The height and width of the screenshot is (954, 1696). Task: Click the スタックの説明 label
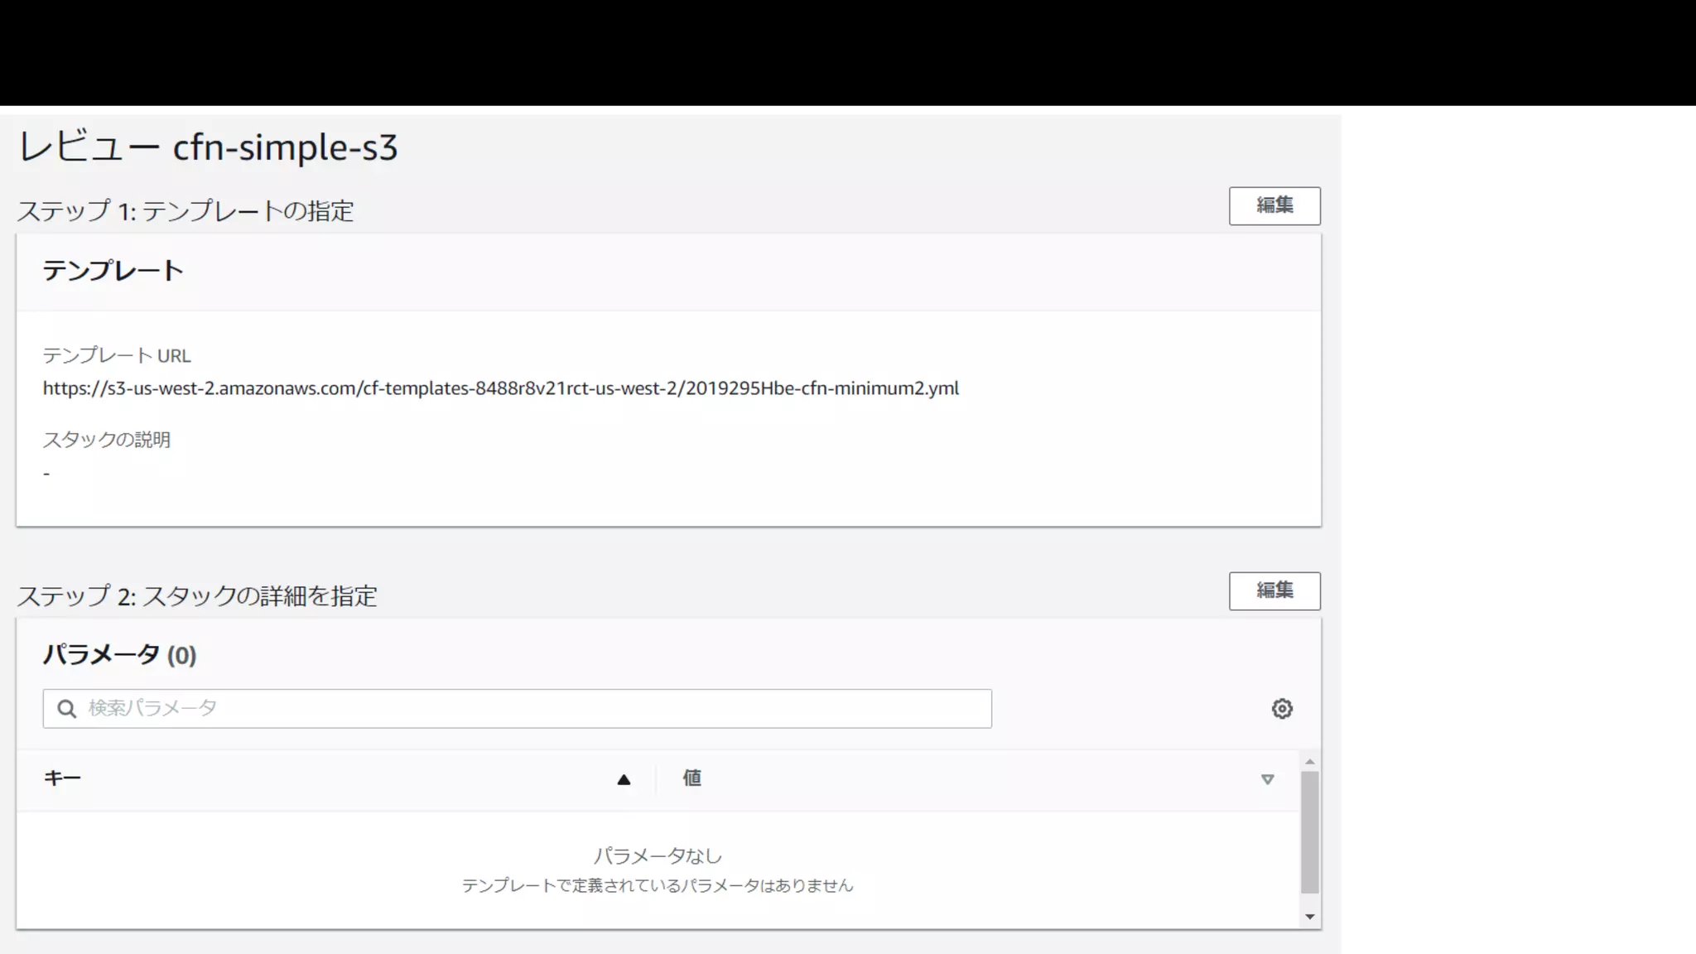106,440
